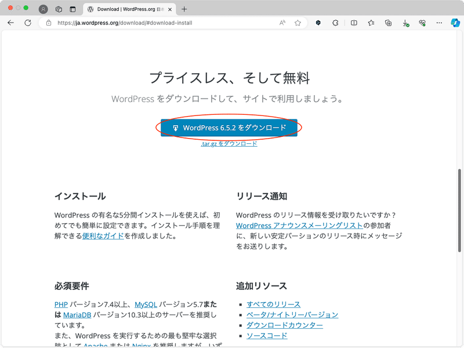Open the Copilot sidebar icon
This screenshot has height=348, width=464.
(455, 23)
